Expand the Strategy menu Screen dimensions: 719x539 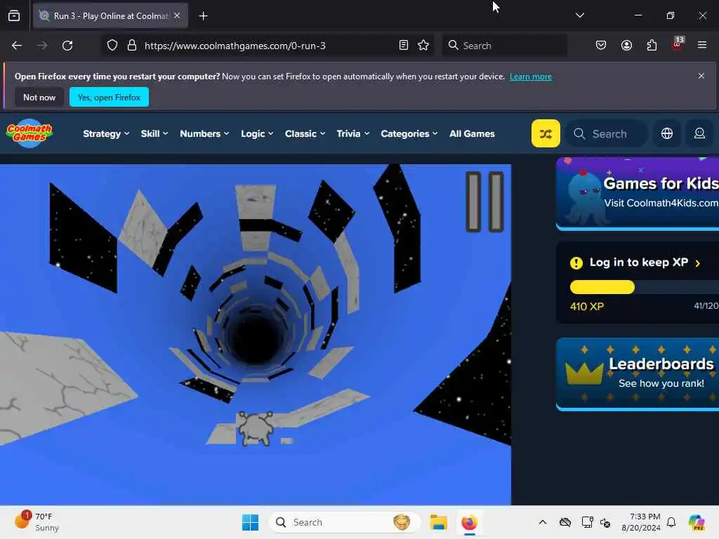(x=106, y=134)
